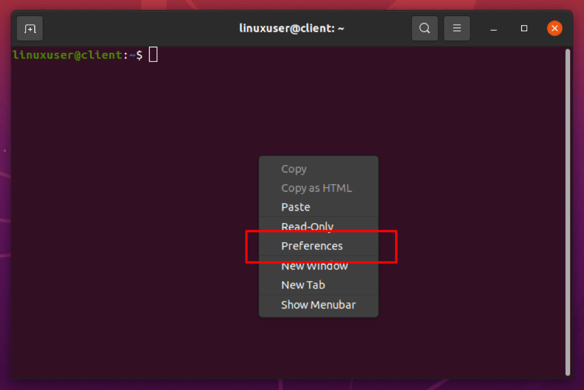Open the hamburger menu in the titlebar

[457, 28]
